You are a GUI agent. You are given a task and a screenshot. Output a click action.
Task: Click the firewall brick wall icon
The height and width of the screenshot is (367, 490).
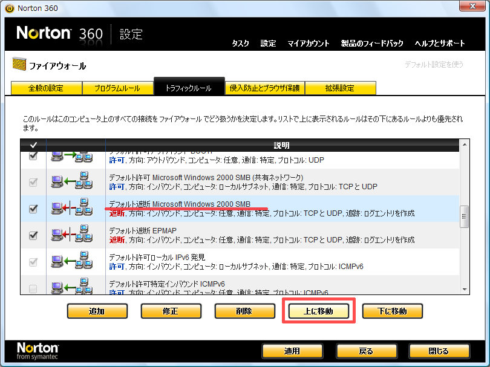click(19, 65)
